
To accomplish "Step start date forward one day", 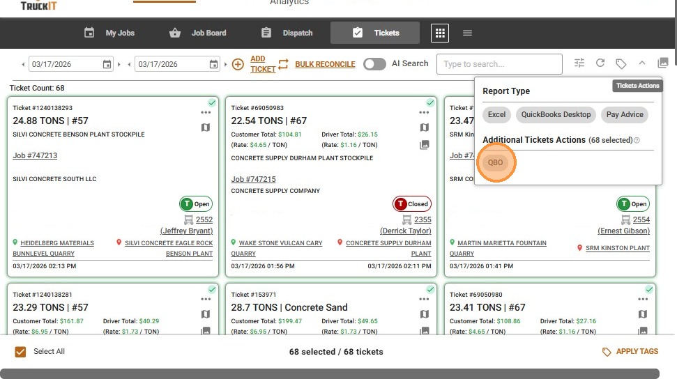I will pyautogui.click(x=119, y=64).
